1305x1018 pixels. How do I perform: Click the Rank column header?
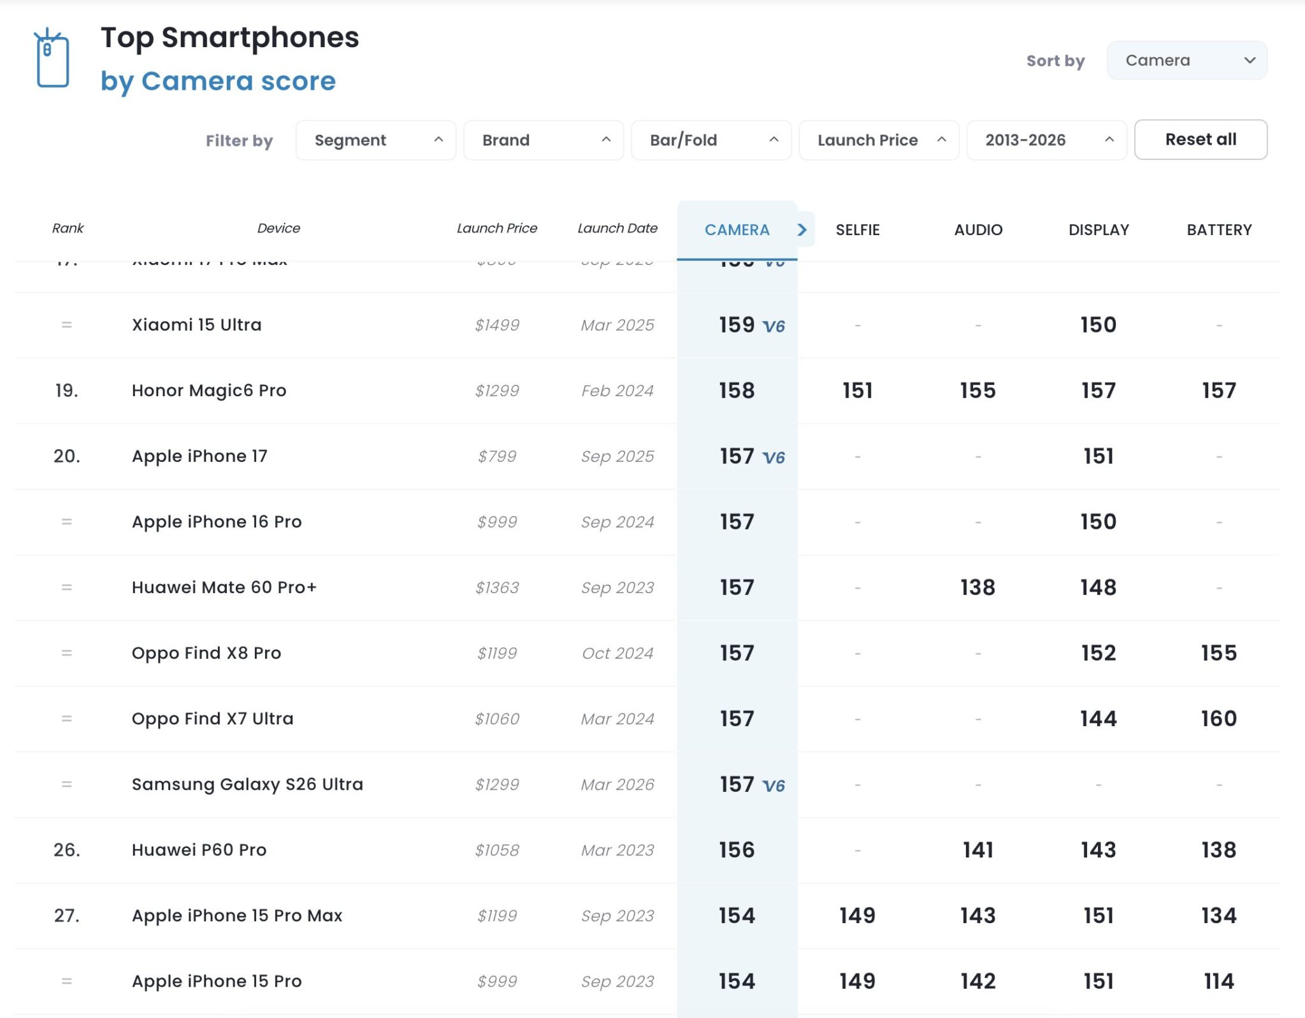(x=68, y=228)
